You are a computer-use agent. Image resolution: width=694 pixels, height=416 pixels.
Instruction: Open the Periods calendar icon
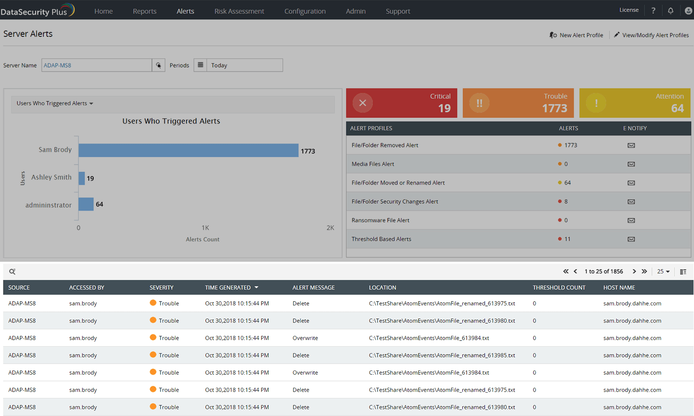[x=201, y=65]
